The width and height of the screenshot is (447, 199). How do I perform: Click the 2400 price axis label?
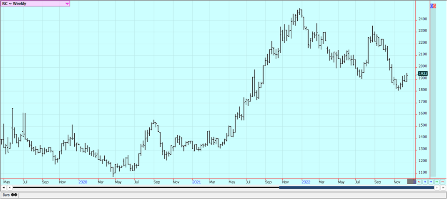pos(423,19)
